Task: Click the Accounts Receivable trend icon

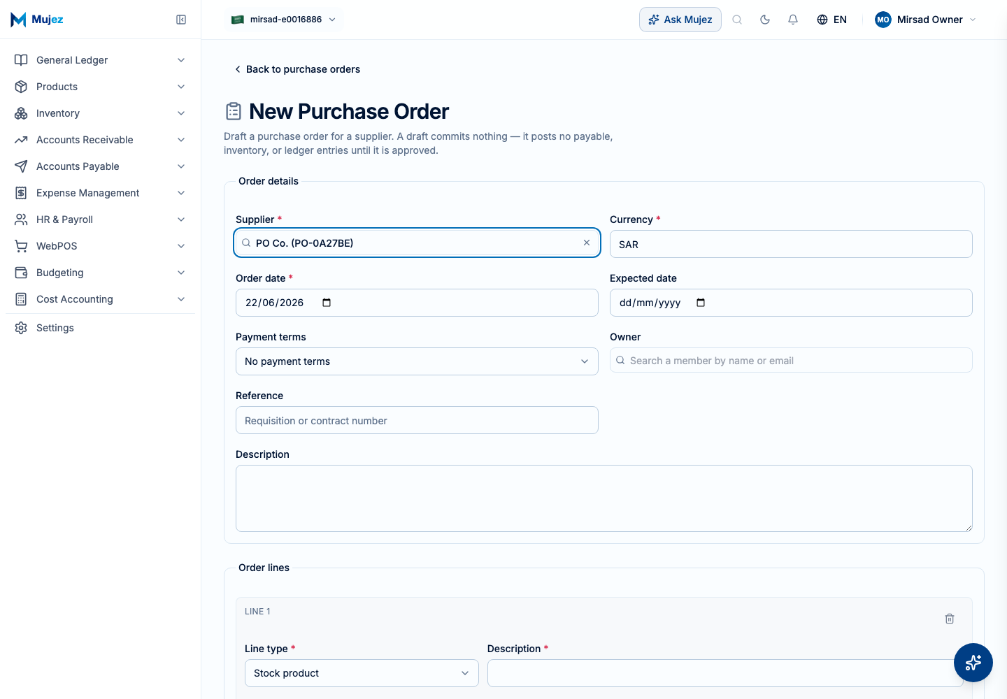Action: tap(21, 140)
